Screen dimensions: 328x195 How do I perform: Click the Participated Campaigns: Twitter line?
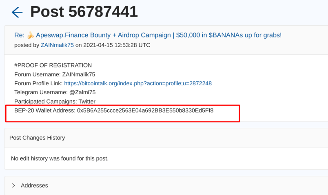pos(55,102)
